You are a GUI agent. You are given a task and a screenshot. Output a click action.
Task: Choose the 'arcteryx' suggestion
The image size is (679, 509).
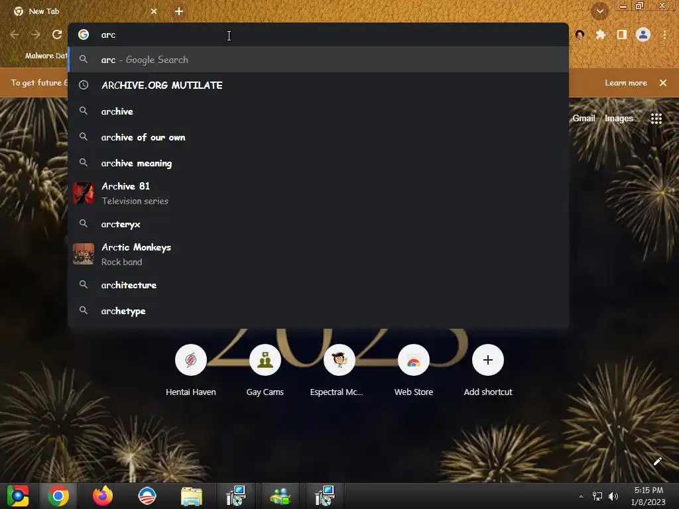click(x=318, y=224)
